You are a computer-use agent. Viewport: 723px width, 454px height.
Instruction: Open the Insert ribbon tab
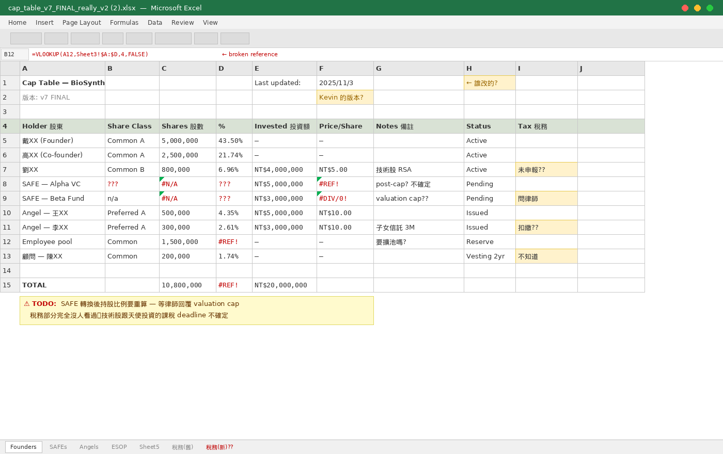click(44, 23)
